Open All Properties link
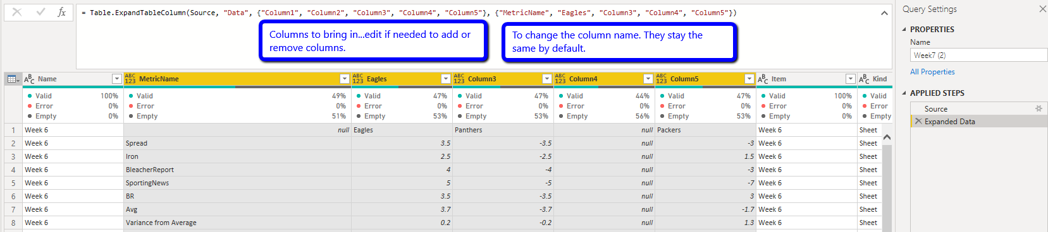This screenshot has width=1048, height=232. pyautogui.click(x=932, y=72)
